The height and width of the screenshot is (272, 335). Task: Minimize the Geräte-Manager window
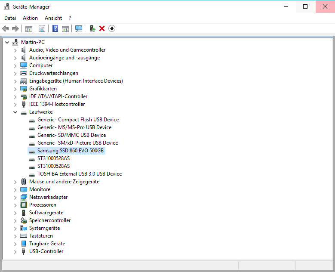tap(286, 6)
